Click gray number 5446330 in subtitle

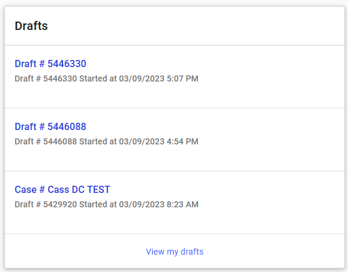click(x=60, y=78)
